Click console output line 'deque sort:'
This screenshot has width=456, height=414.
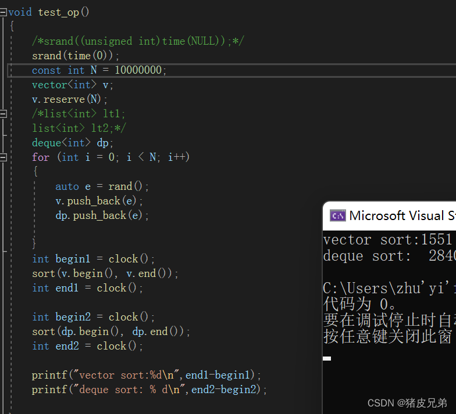(390, 256)
